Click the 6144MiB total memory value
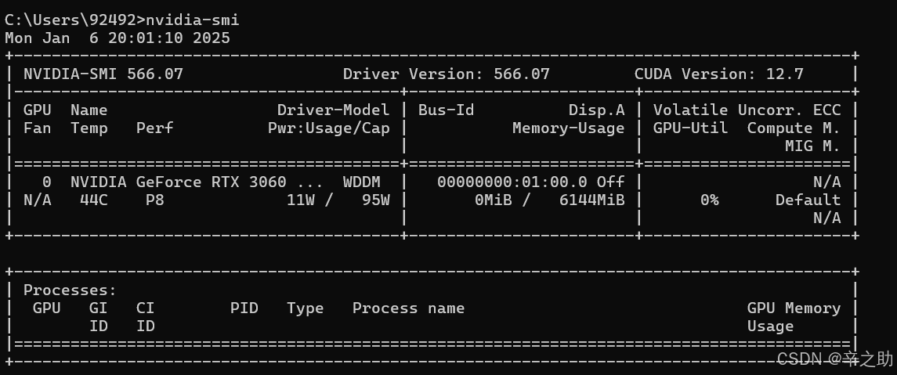Screen dimensions: 897x375 [x=592, y=200]
